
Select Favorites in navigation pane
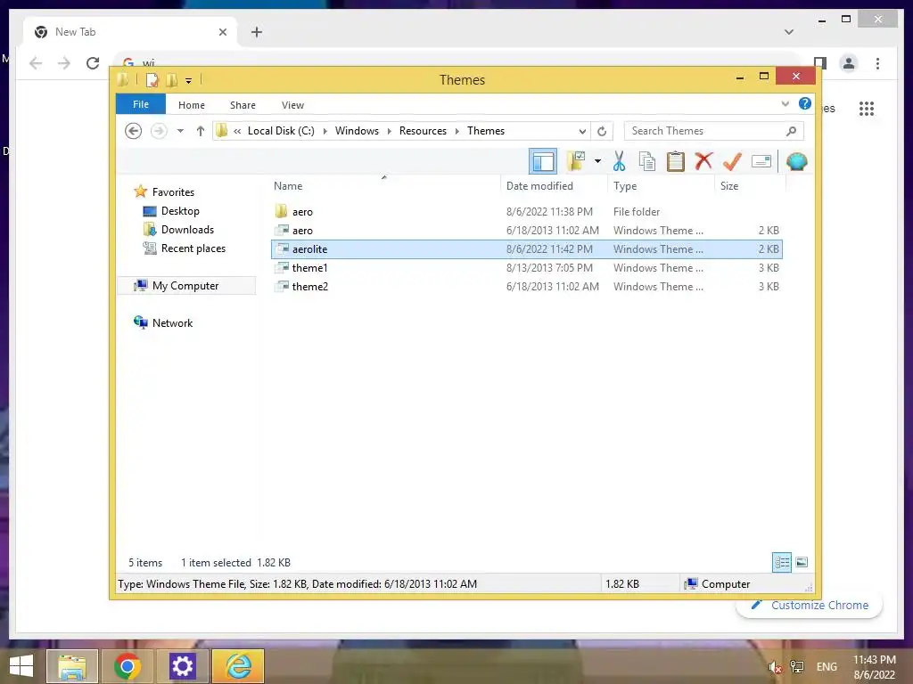pyautogui.click(x=173, y=192)
